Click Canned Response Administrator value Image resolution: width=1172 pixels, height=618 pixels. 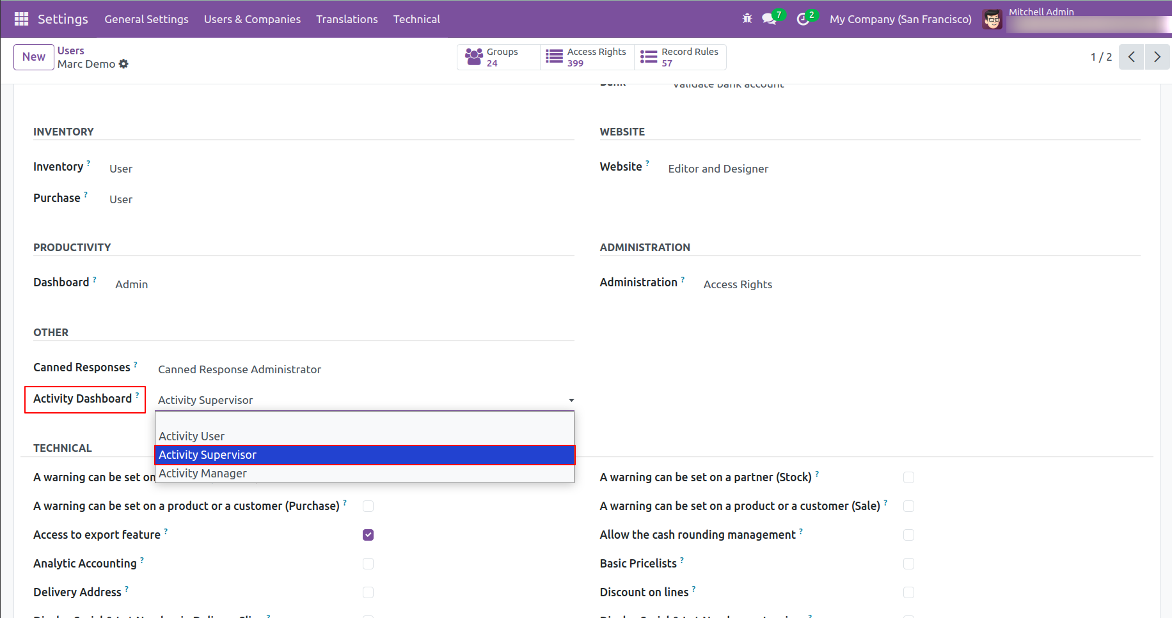click(239, 369)
